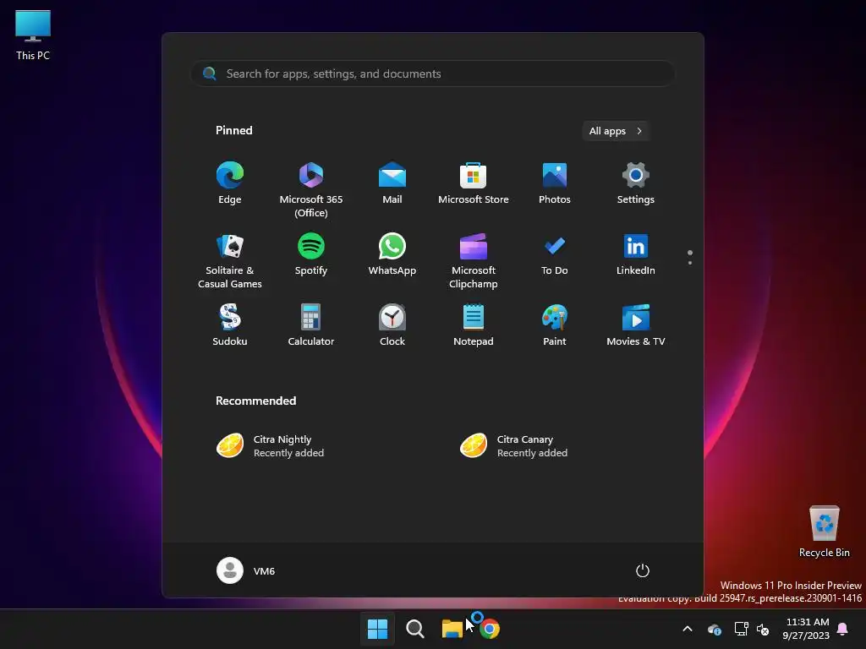
Task: Open Movies & TV app
Action: [x=636, y=325]
